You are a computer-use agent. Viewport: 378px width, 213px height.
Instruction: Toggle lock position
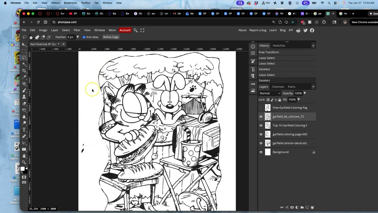click(x=276, y=100)
